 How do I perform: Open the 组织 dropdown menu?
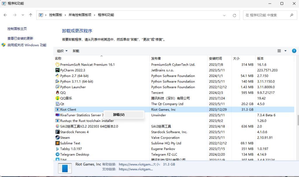click(62, 51)
